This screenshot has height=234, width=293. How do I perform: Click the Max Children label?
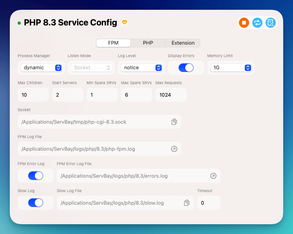(x=30, y=83)
